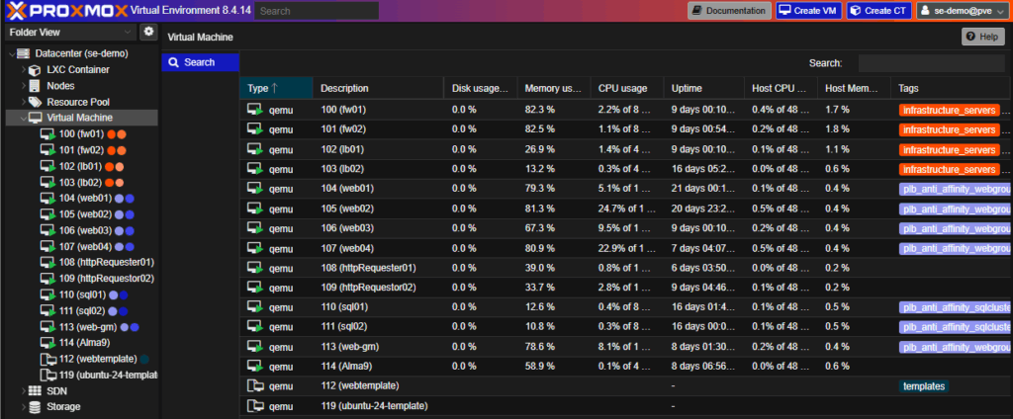
Task: Click template icon for 112 (webtemplate) in tree
Action: coord(47,359)
